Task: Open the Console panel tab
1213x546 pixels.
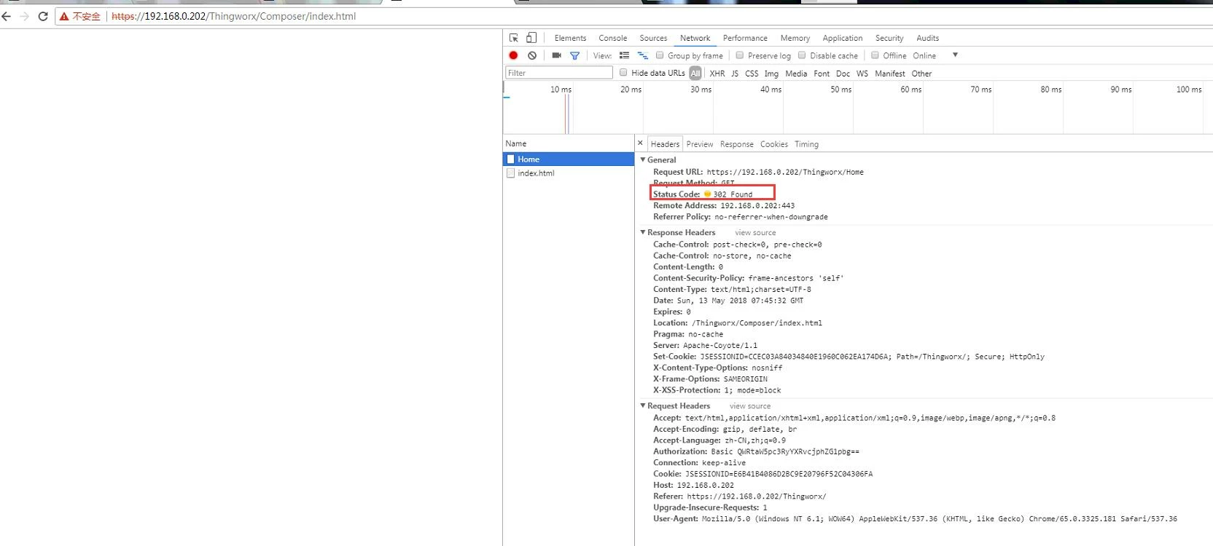Action: click(613, 38)
